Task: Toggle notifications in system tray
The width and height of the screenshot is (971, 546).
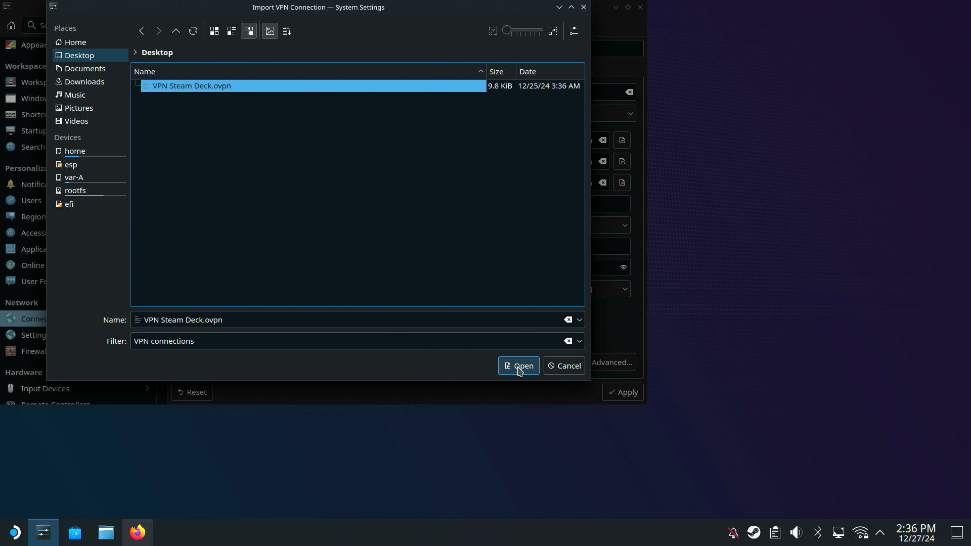Action: (733, 533)
